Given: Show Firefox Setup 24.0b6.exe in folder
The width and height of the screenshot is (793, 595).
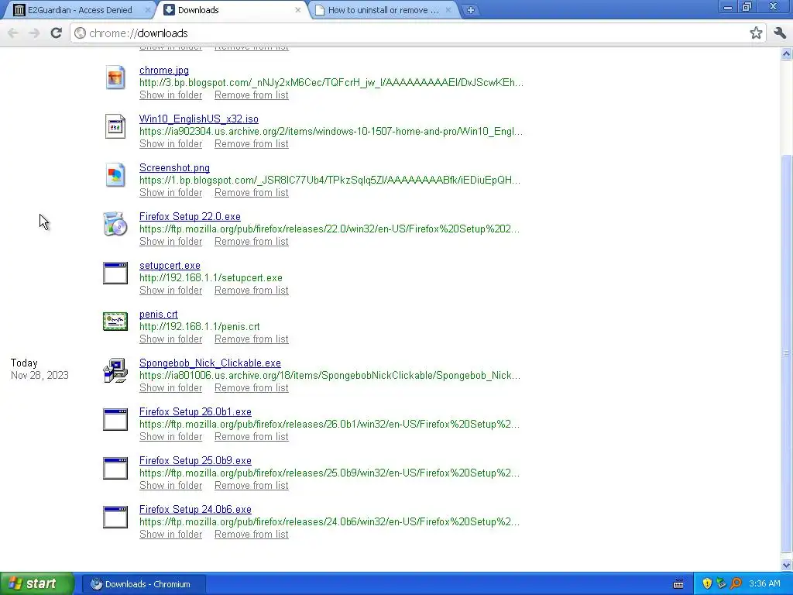Looking at the screenshot, I should click(x=170, y=535).
